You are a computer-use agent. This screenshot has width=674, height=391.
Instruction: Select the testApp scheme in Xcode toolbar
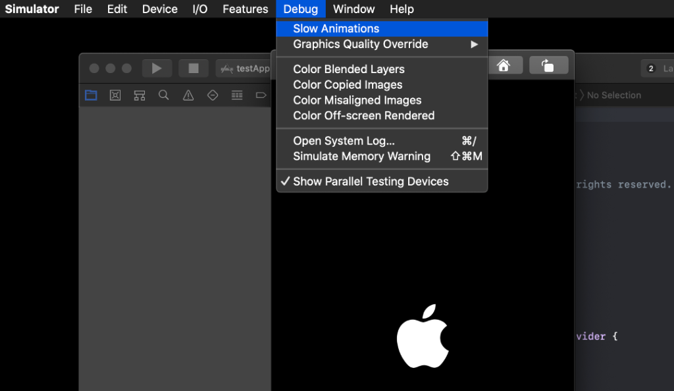coord(244,68)
